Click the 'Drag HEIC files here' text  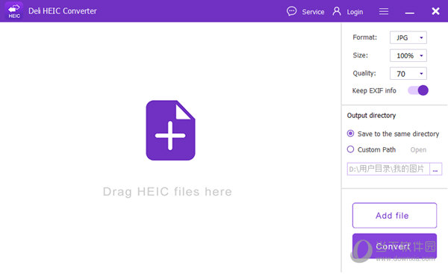coord(167,191)
